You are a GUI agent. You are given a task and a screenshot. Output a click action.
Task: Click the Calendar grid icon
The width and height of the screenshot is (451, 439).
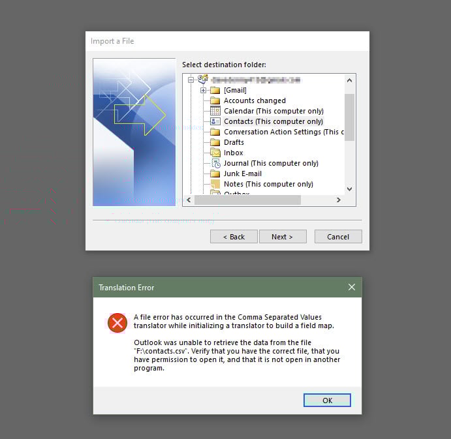coord(215,111)
